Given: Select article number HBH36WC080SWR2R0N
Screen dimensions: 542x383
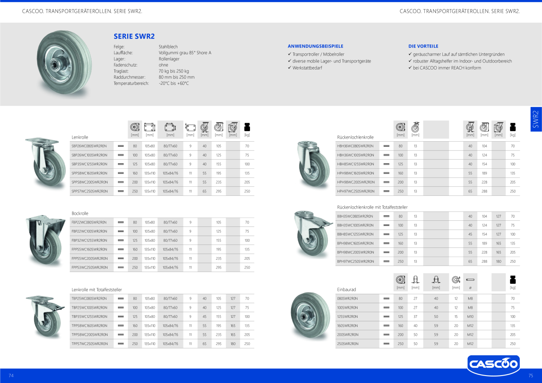Looking at the screenshot, I should pyautogui.click(x=355, y=146).
